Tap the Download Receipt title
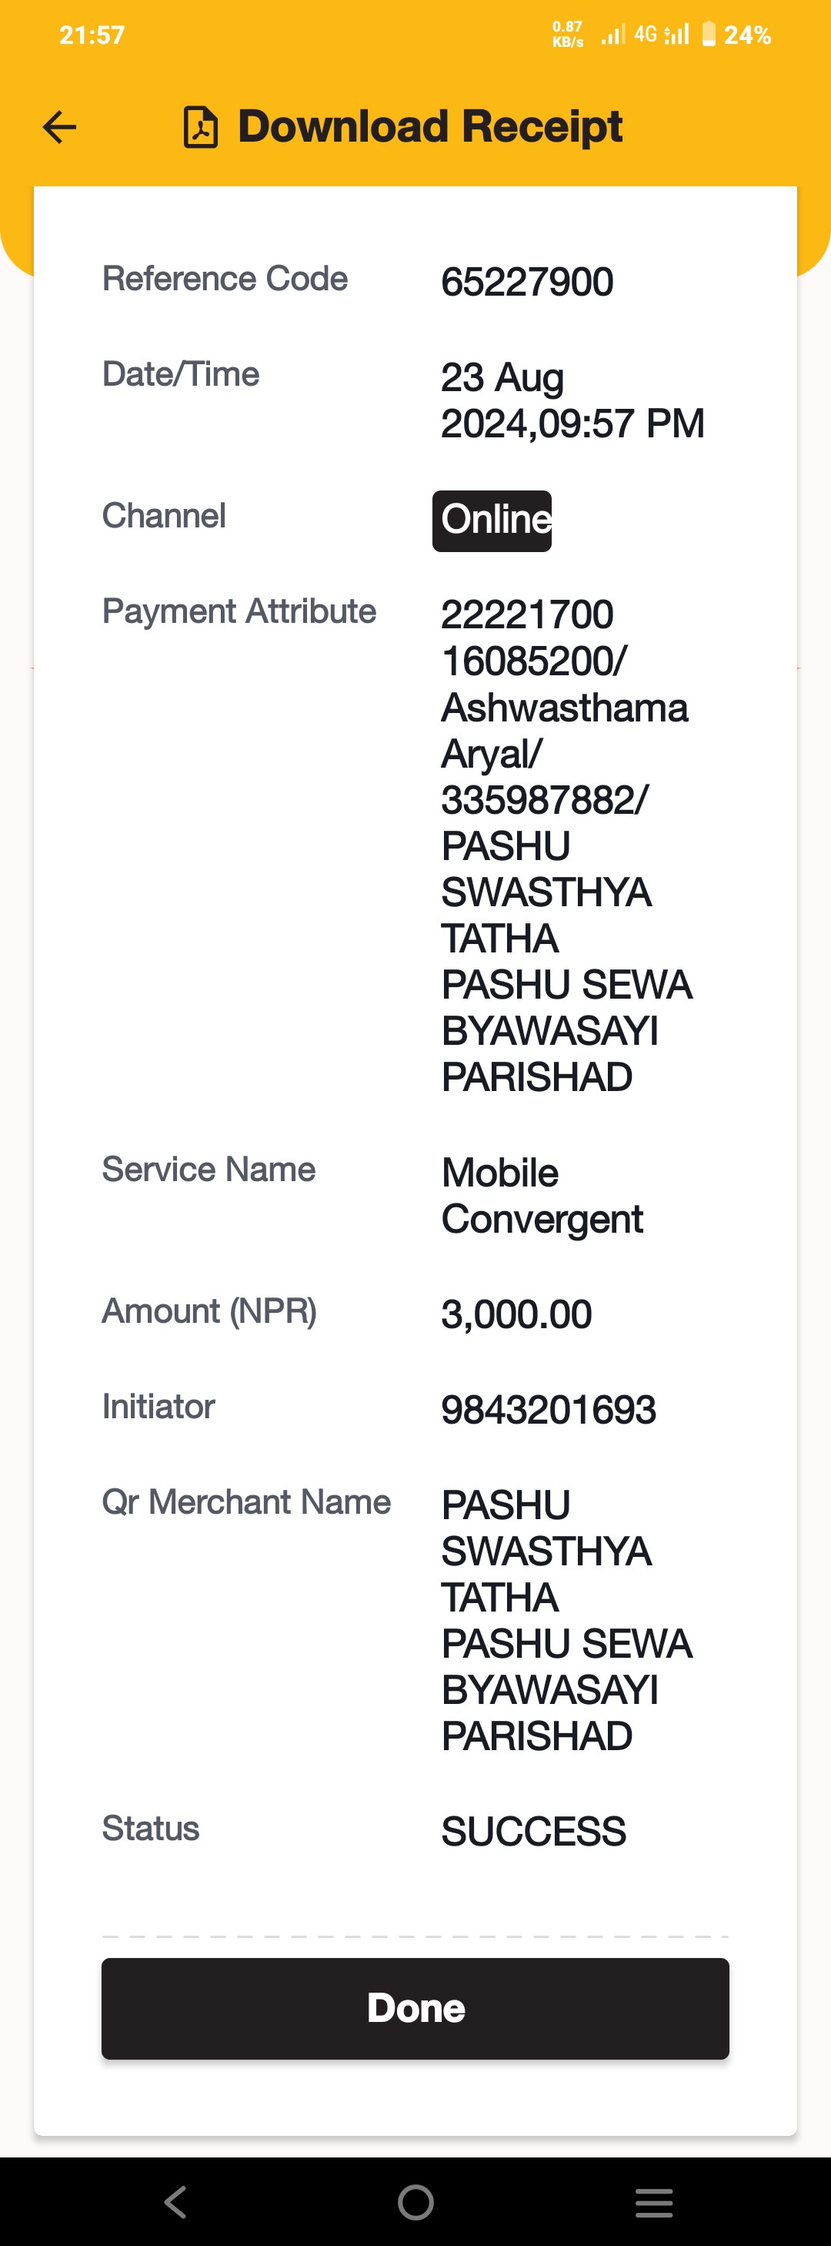This screenshot has width=831, height=2246. pyautogui.click(x=429, y=126)
